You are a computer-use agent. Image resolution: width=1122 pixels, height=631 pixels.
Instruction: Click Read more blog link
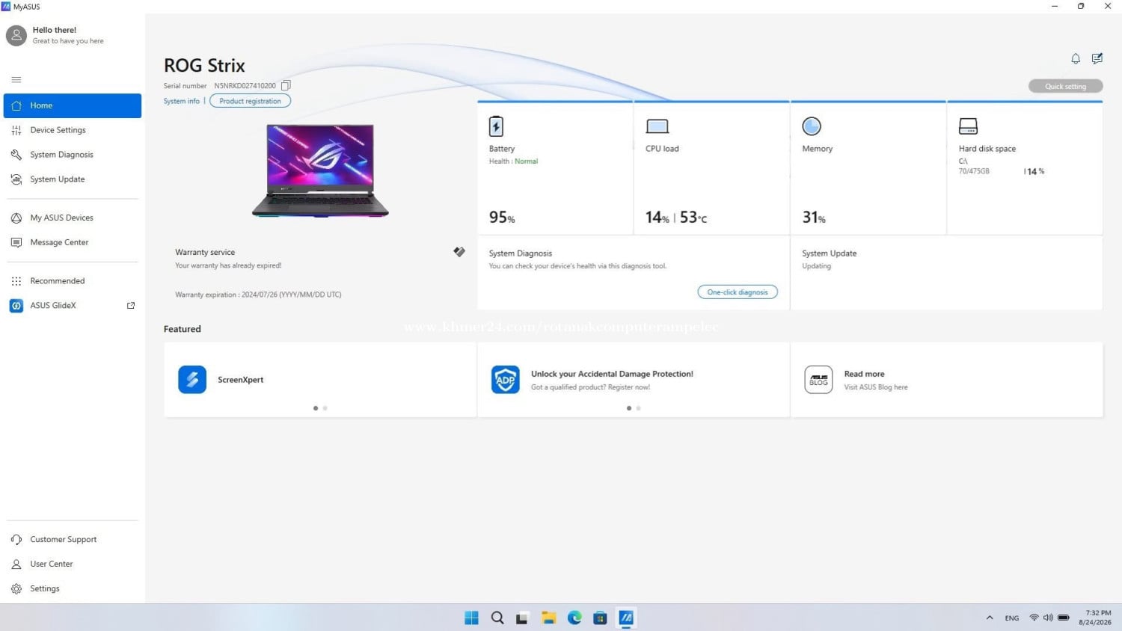(x=864, y=374)
